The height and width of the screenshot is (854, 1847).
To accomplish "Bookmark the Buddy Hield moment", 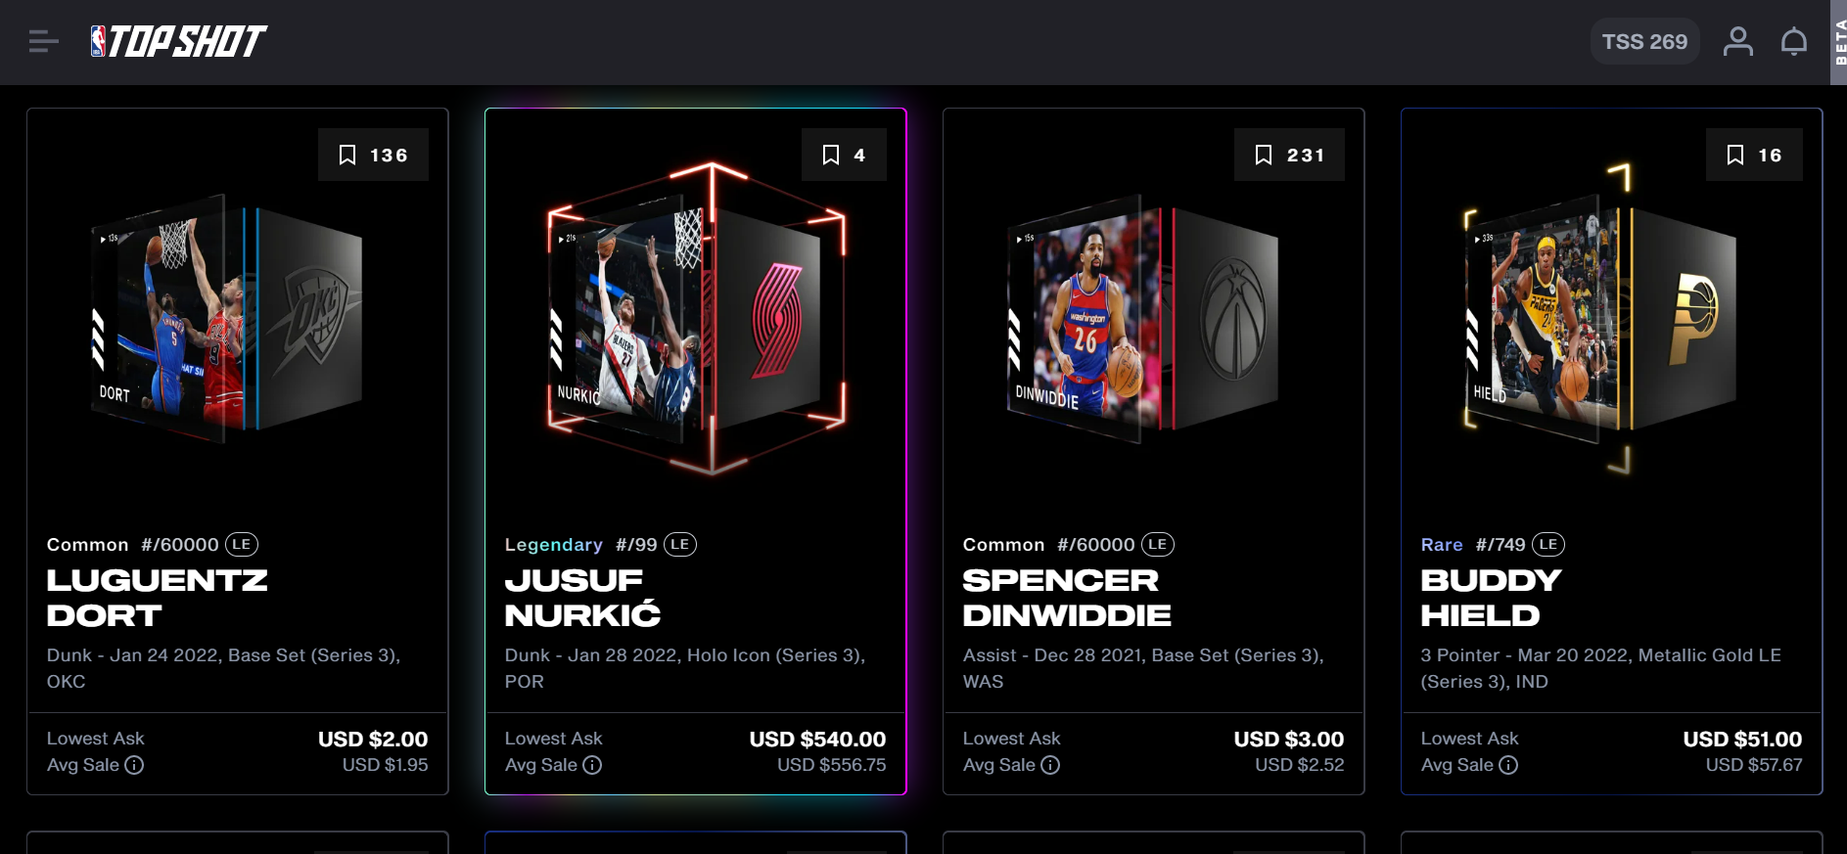I will pyautogui.click(x=1754, y=155).
